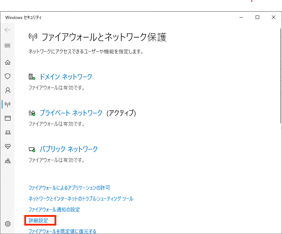Click the antenna icon beside page heading
The height and width of the screenshot is (234, 282).
point(33,37)
